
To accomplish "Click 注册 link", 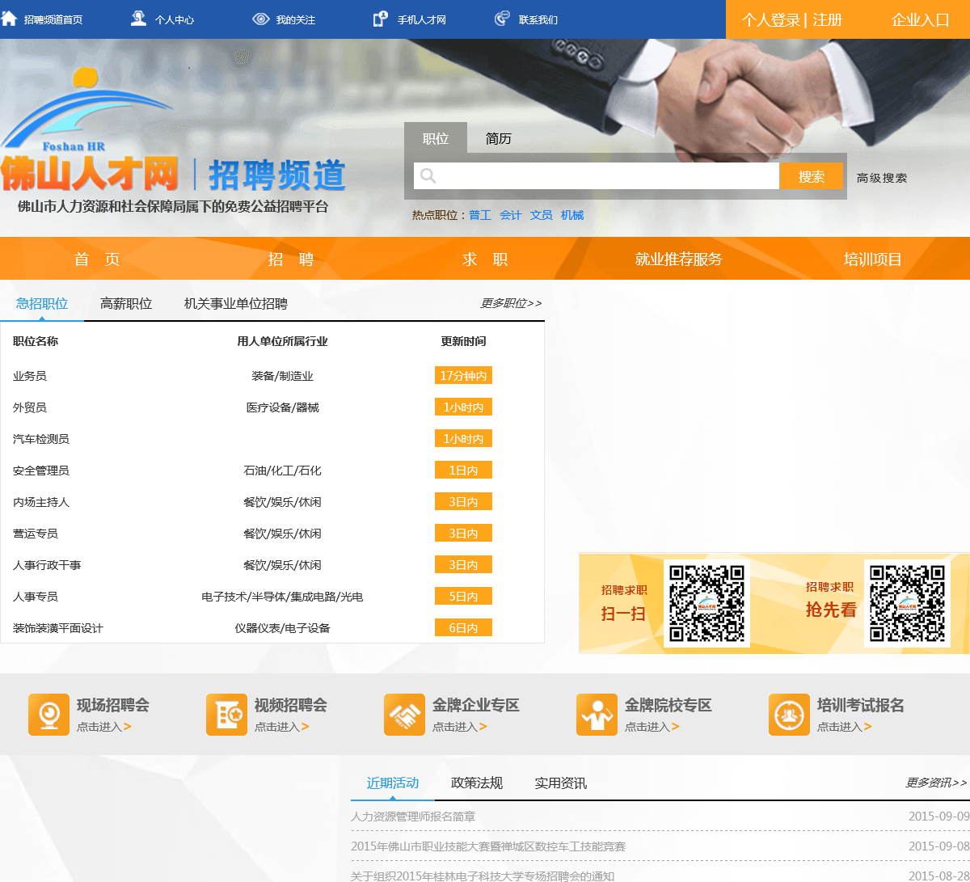I will (x=828, y=19).
